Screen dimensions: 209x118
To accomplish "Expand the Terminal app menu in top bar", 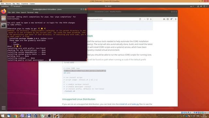I will tap(16, 6).
